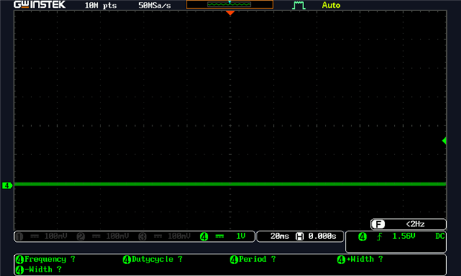Click the 1.56V trigger level value
This screenshot has height=276, width=461.
click(x=404, y=236)
